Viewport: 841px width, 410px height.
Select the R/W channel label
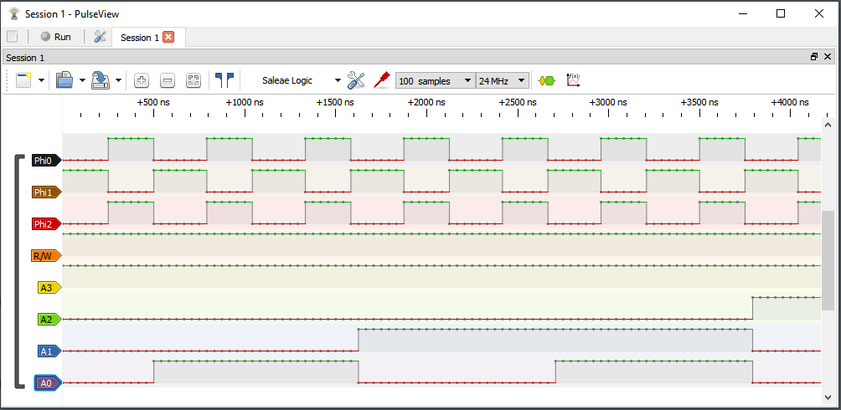click(44, 256)
